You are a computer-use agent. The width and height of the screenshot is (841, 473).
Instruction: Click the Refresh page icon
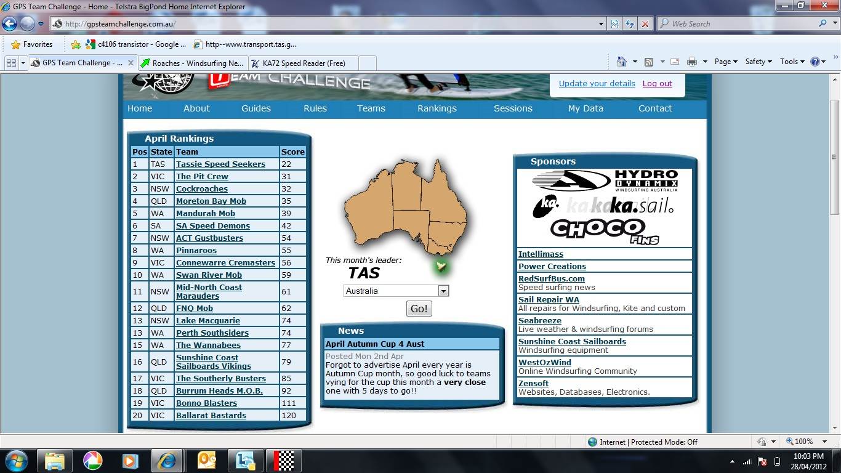629,24
